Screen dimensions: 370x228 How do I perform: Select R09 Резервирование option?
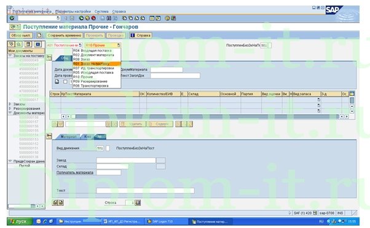pos(96,81)
